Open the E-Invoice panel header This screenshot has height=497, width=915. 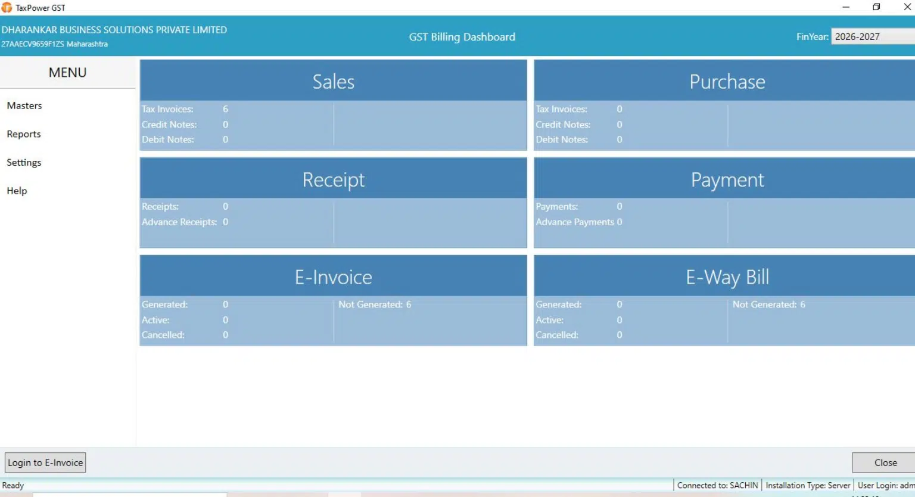[334, 276]
